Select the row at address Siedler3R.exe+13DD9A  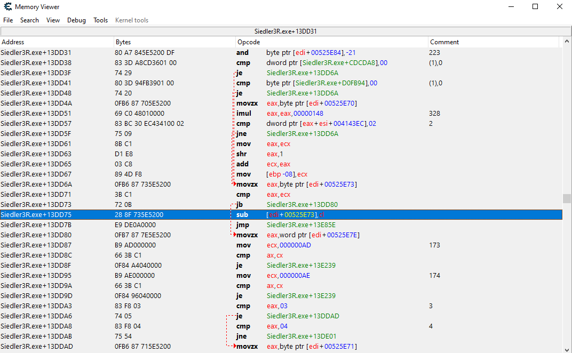click(x=281, y=285)
